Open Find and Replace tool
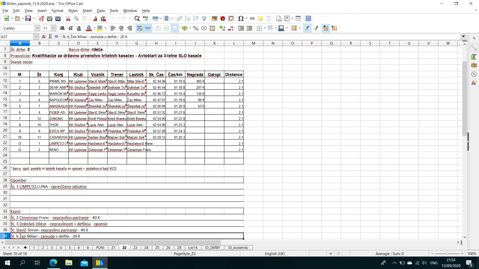 [x=137, y=19]
